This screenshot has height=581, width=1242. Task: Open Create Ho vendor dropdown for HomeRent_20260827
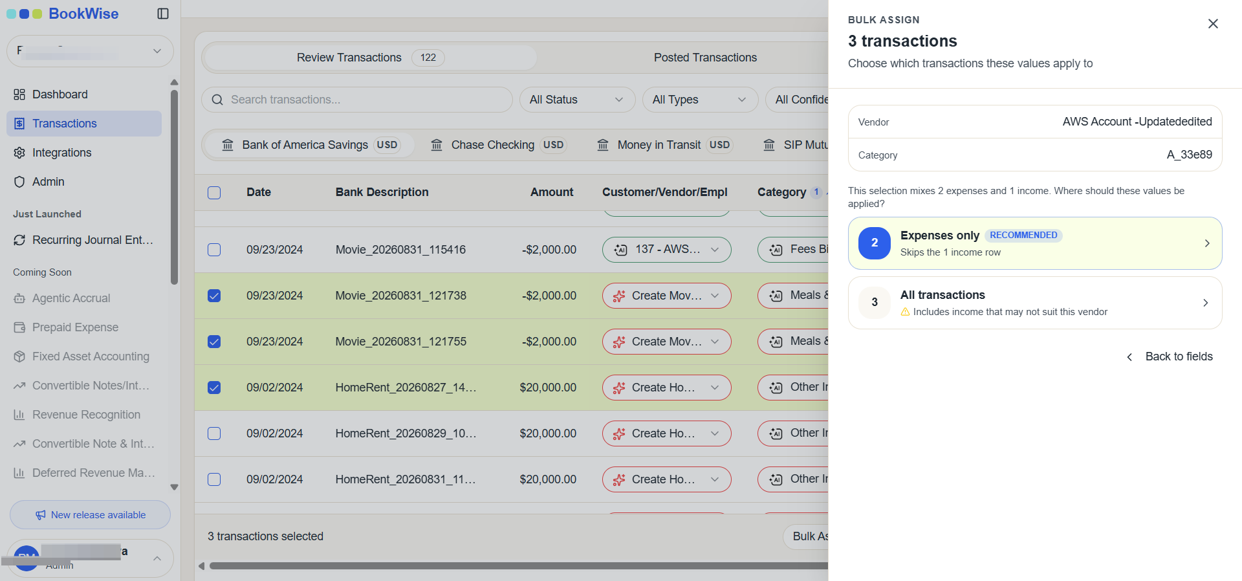(667, 388)
